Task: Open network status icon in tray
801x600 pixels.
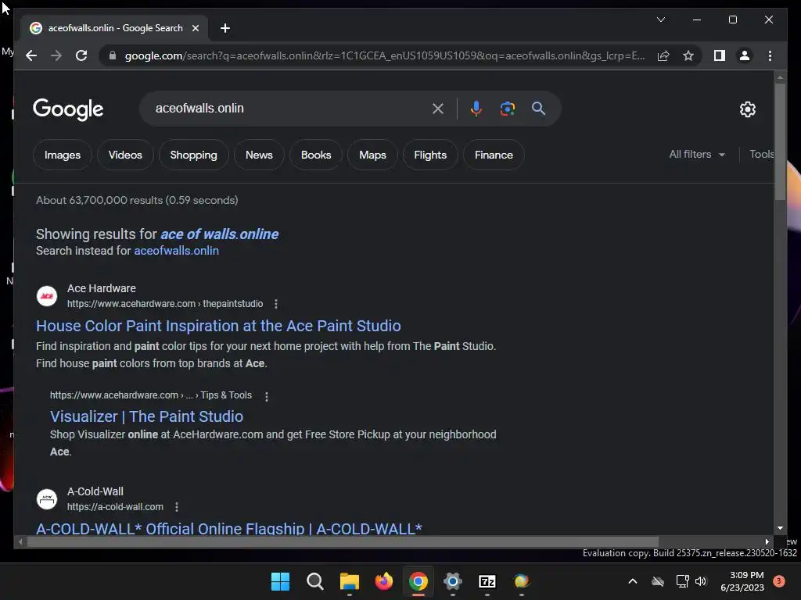Action: click(682, 581)
